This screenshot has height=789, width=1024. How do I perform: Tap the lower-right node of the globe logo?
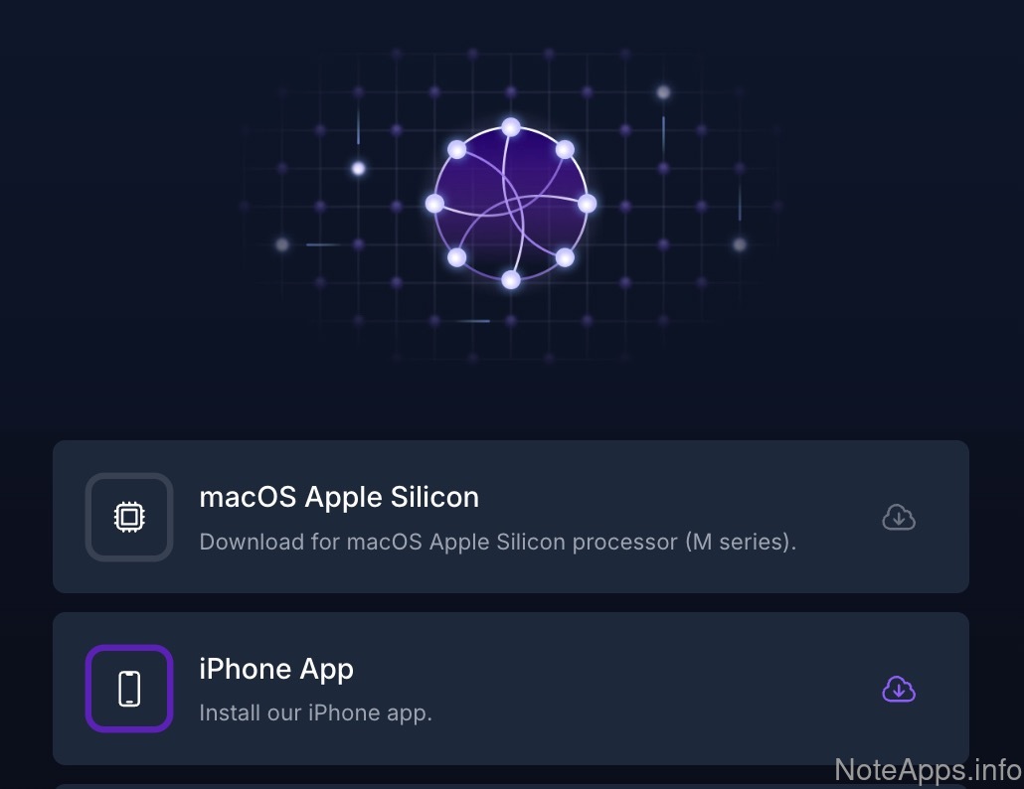(x=565, y=257)
